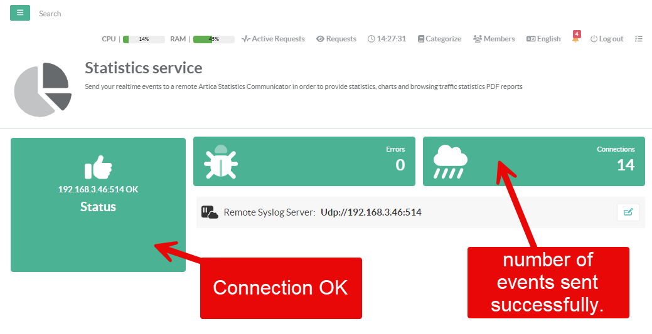This screenshot has height=334, width=652.
Task: Click the RAM usage progress bar
Action: tap(214, 39)
